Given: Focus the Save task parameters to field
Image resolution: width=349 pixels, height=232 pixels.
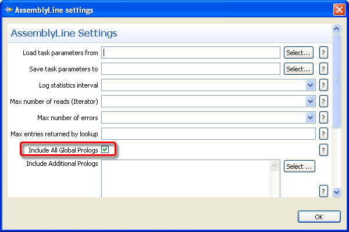Looking at the screenshot, I should pos(191,69).
